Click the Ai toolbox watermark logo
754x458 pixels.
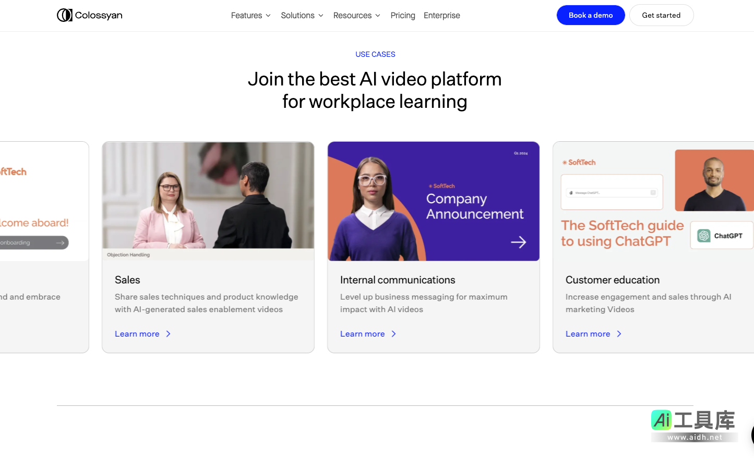coord(693,425)
